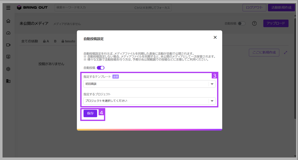Open settings gear in sidebar

8,69
